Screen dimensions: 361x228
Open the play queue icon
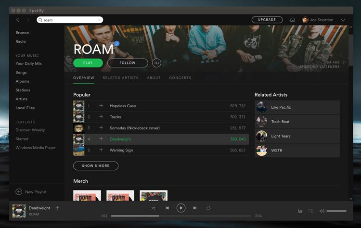pyautogui.click(x=300, y=211)
